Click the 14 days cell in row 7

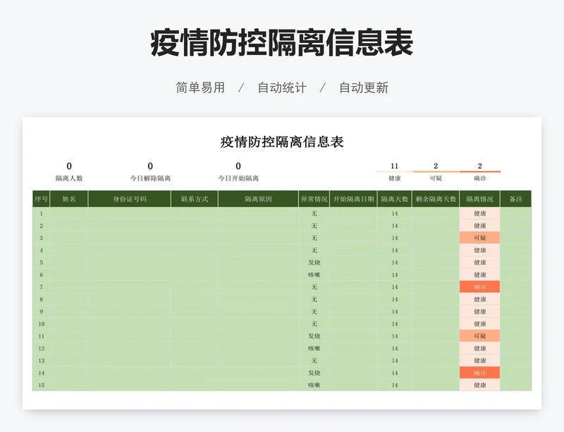point(395,287)
